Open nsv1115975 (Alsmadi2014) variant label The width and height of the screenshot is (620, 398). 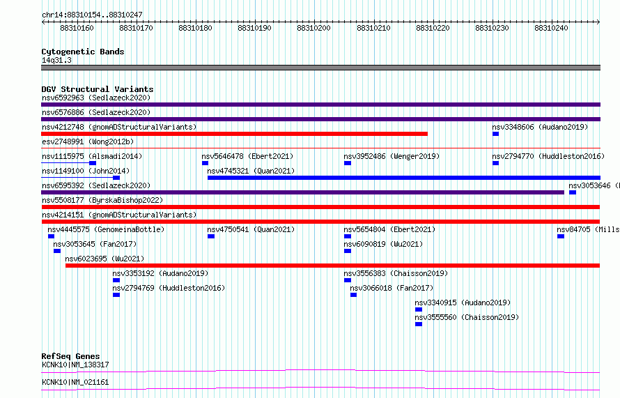[x=92, y=156]
